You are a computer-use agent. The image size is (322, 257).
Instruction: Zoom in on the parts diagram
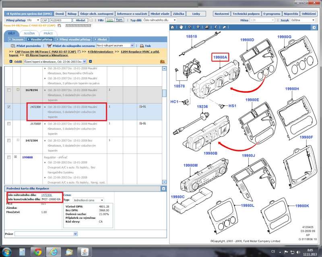(190, 27)
